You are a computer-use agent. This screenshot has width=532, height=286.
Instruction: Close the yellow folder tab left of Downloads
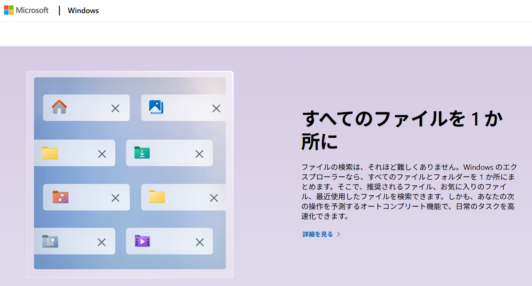pos(102,154)
